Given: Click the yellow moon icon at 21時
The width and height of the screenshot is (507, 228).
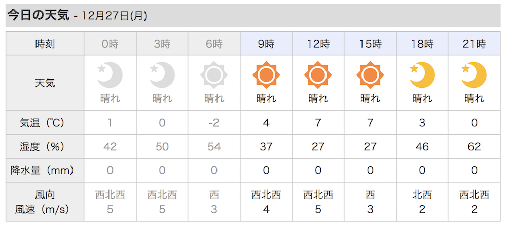Looking at the screenshot, I should [474, 75].
